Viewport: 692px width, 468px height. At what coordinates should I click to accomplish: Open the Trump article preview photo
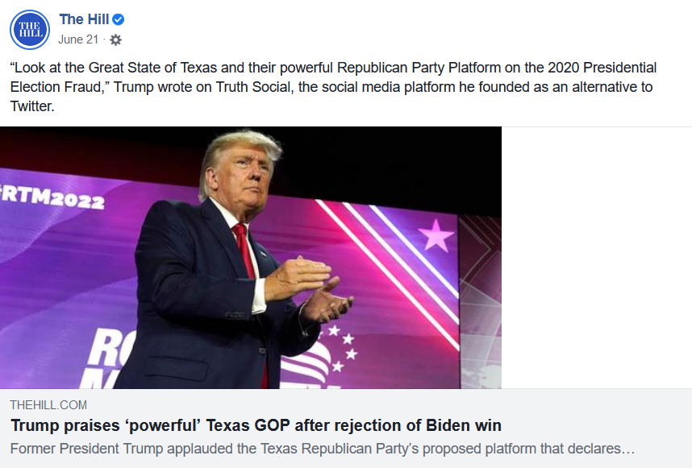(x=251, y=257)
